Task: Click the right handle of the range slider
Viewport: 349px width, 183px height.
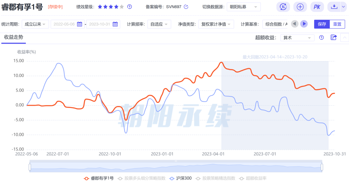Action: (x=322, y=167)
